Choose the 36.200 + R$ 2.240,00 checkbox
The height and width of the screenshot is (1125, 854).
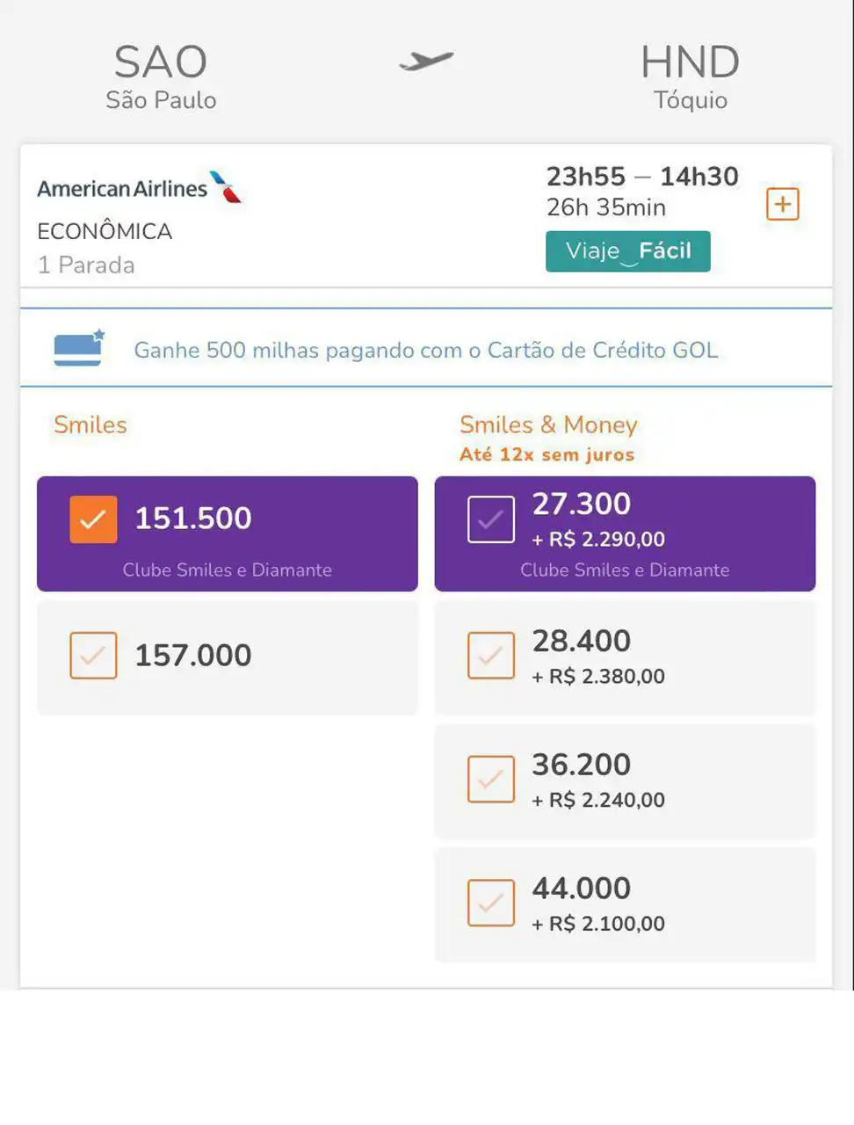pos(491,779)
